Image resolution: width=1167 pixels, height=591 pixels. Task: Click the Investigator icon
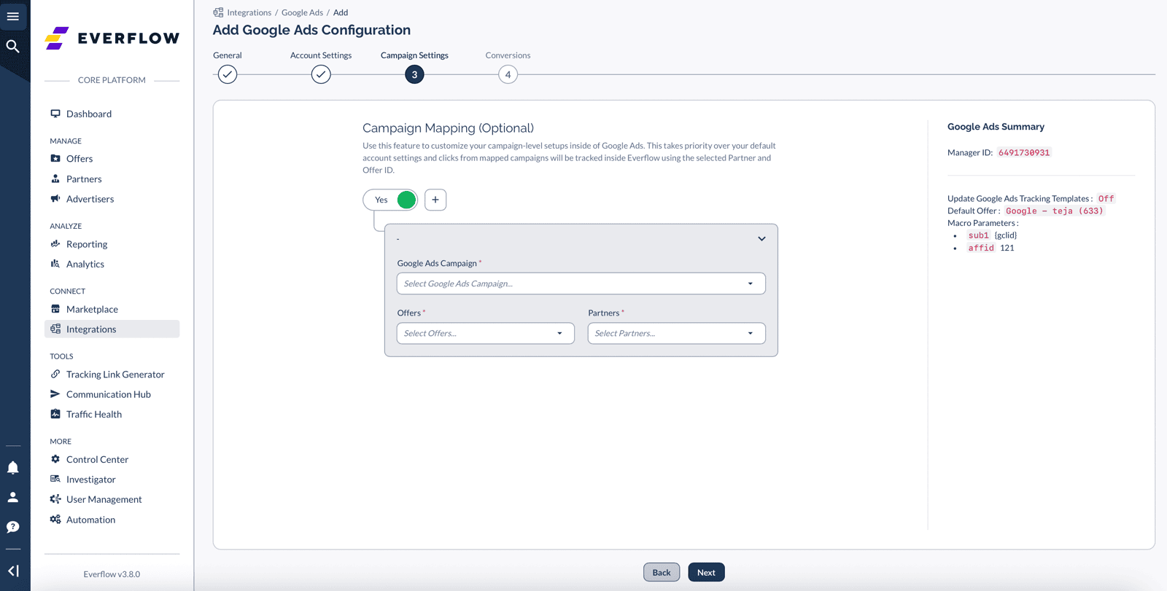pyautogui.click(x=55, y=479)
